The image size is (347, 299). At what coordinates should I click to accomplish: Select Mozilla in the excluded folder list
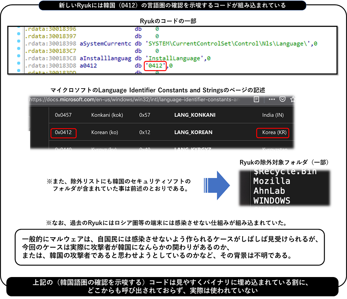pyautogui.click(x=272, y=181)
